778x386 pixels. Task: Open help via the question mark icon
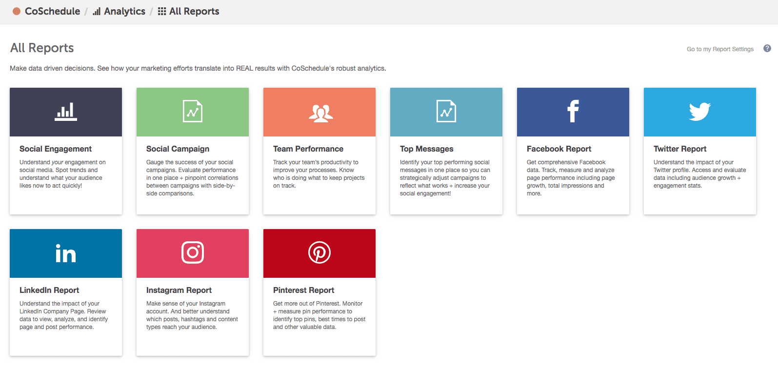point(767,48)
